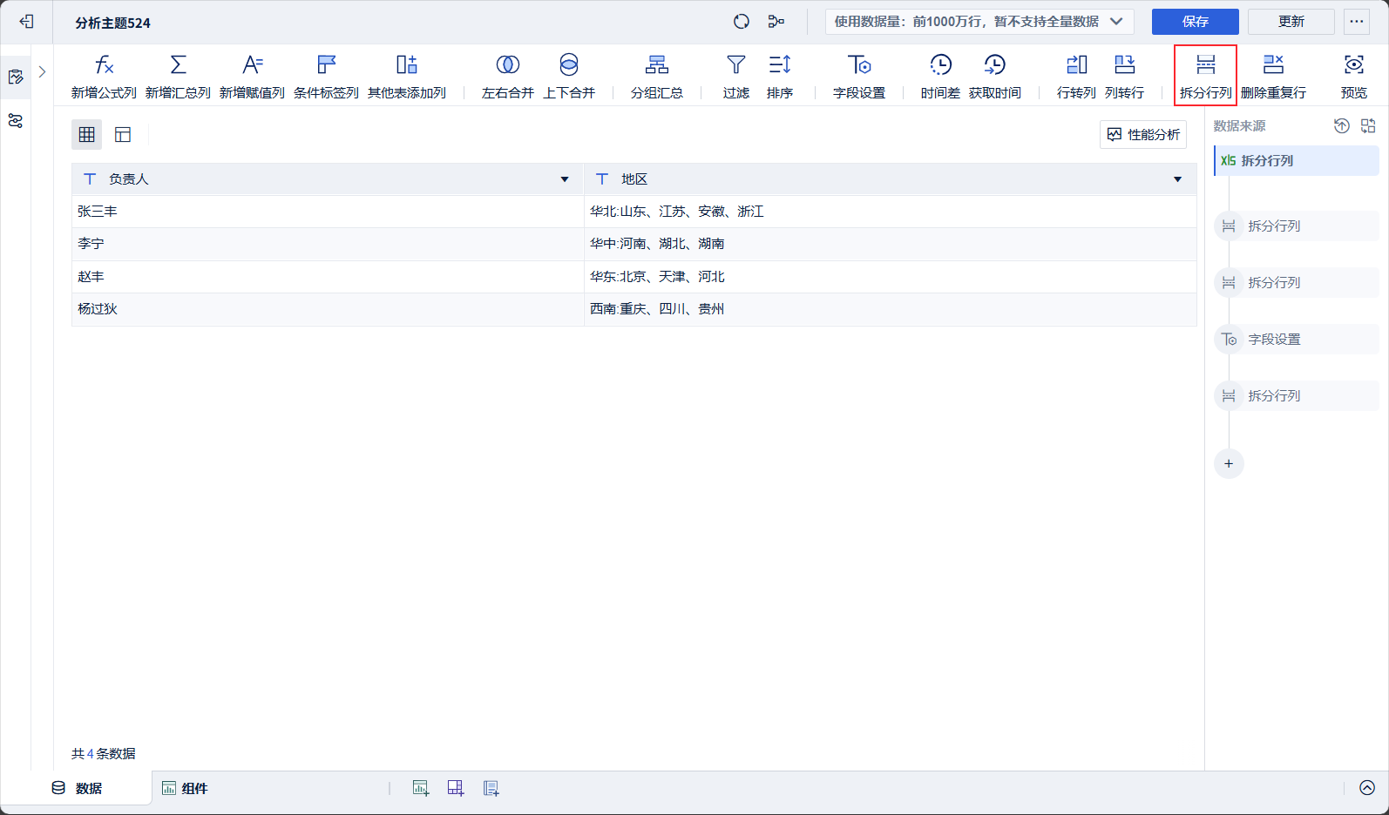
Task: Select the 获取时间 tool
Action: [x=995, y=76]
